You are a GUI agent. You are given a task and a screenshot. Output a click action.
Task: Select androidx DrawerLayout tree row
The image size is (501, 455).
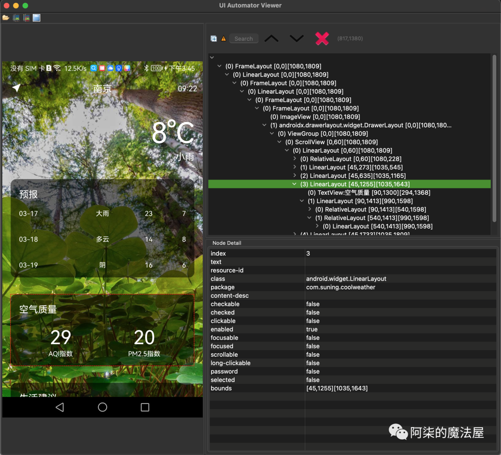click(361, 125)
